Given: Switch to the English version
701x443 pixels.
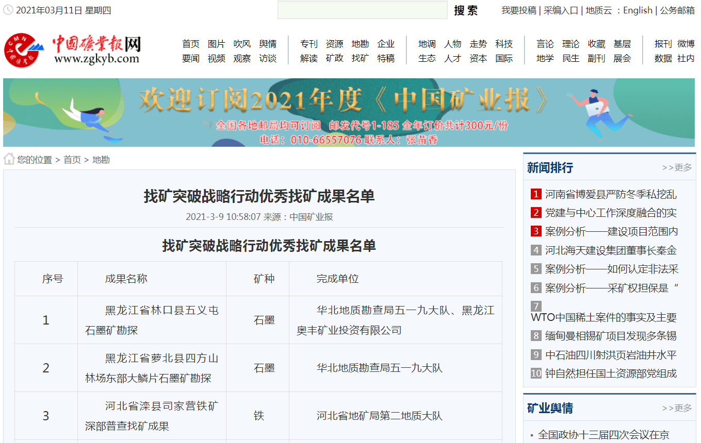Looking at the screenshot, I should [x=638, y=10].
